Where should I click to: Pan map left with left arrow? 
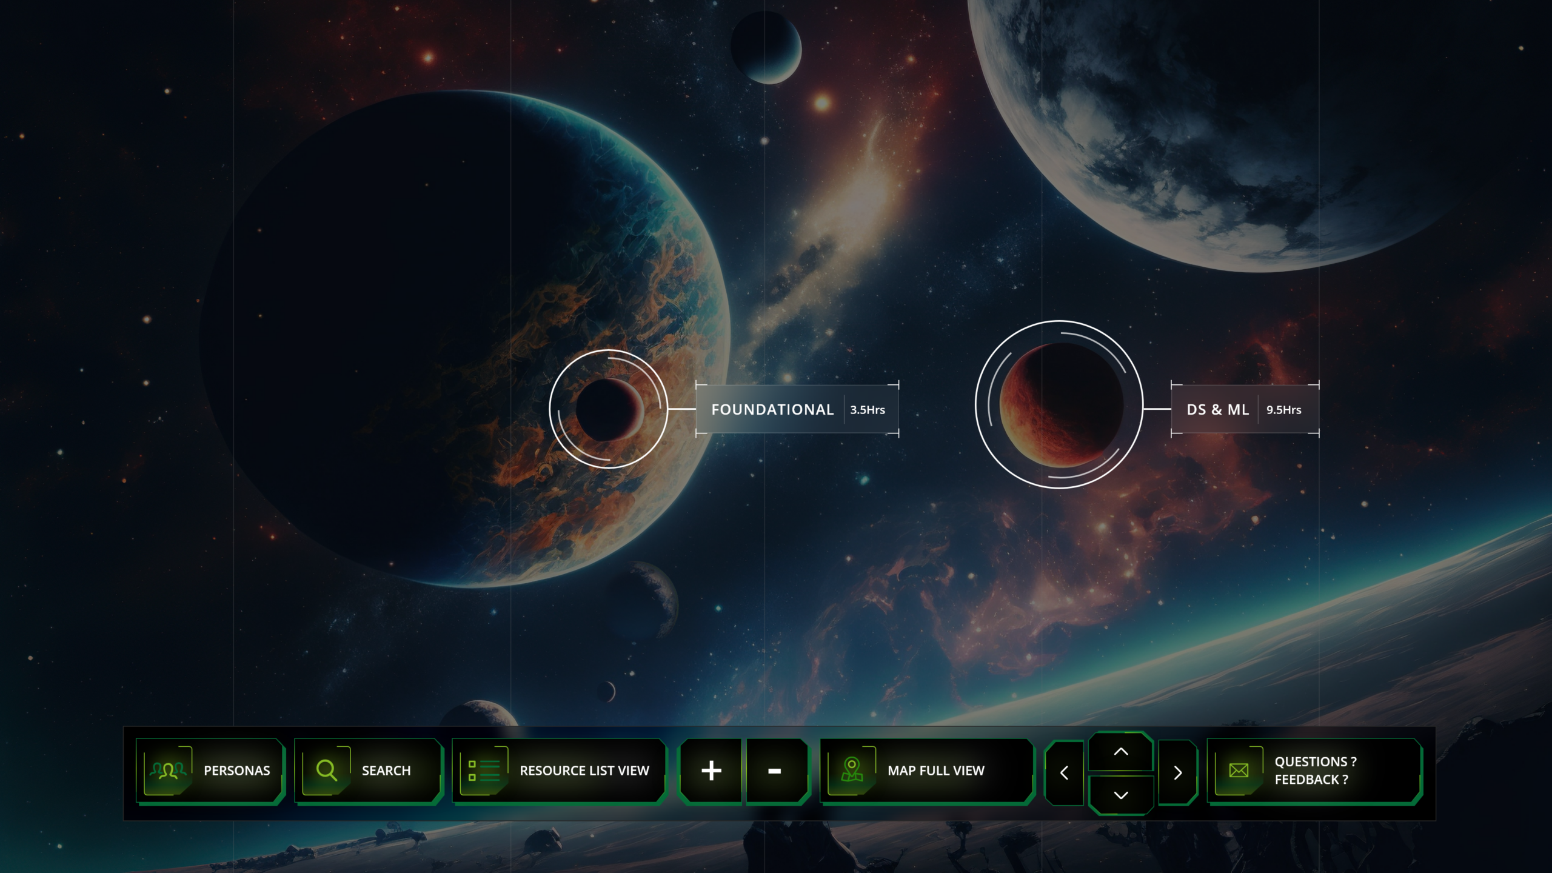[x=1064, y=773]
